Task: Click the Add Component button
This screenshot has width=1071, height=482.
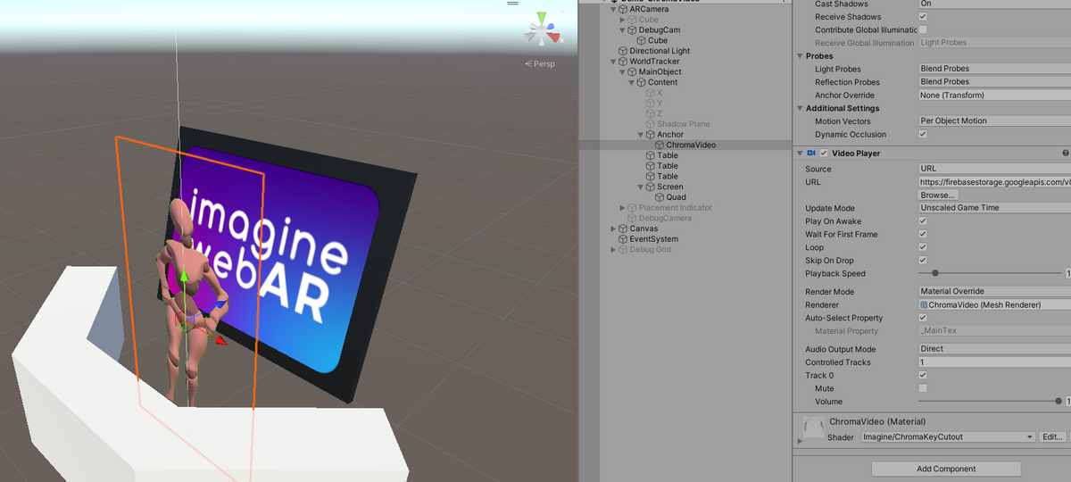Action: coord(946,469)
